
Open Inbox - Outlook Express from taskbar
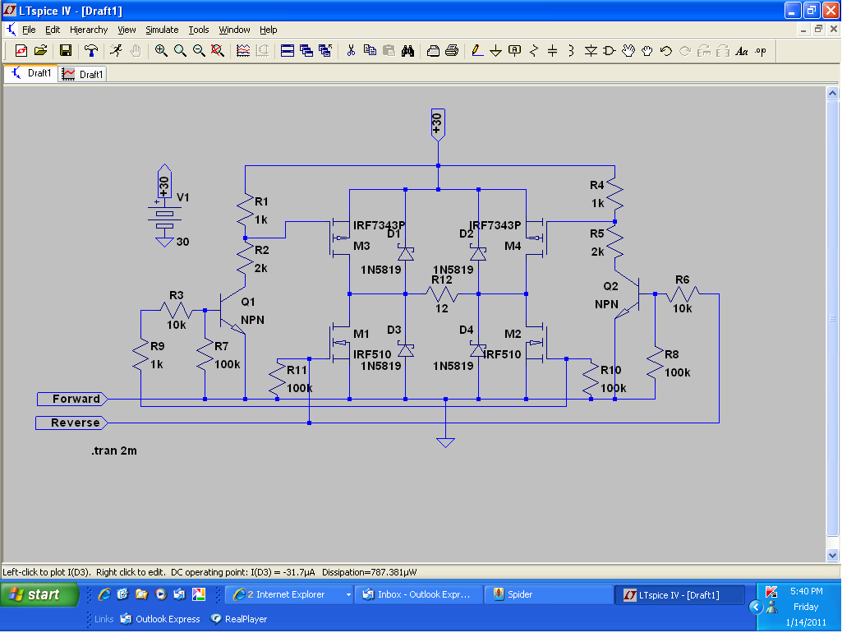pyautogui.click(x=419, y=594)
